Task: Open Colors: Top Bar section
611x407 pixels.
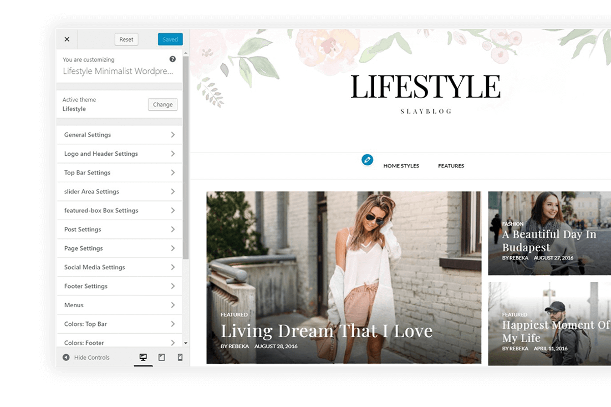Action: [x=119, y=324]
